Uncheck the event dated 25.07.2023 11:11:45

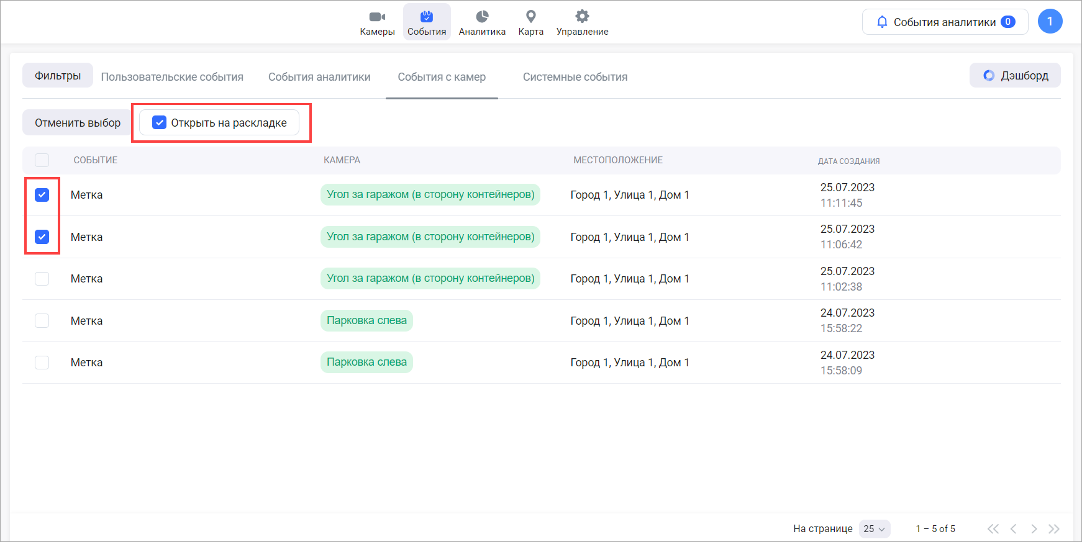coord(42,195)
